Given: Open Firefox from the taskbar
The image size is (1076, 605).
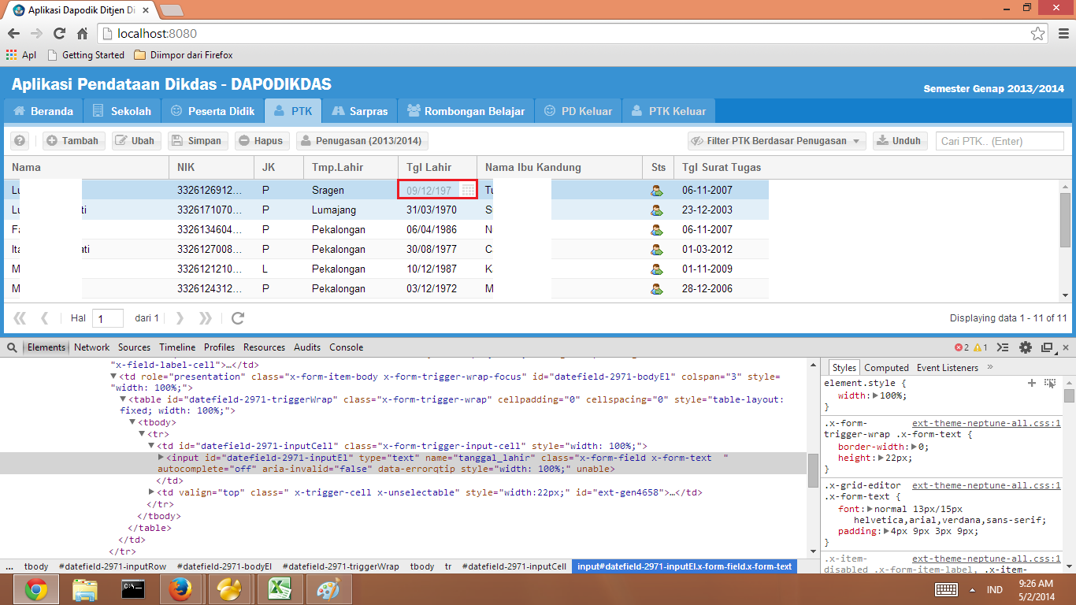Looking at the screenshot, I should (180, 589).
